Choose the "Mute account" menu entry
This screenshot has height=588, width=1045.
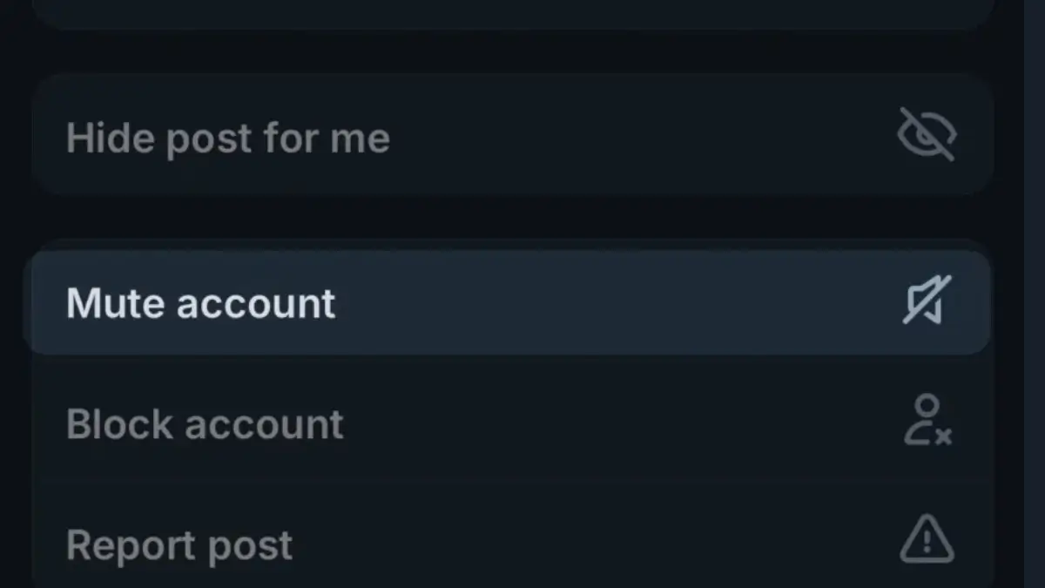(x=200, y=303)
